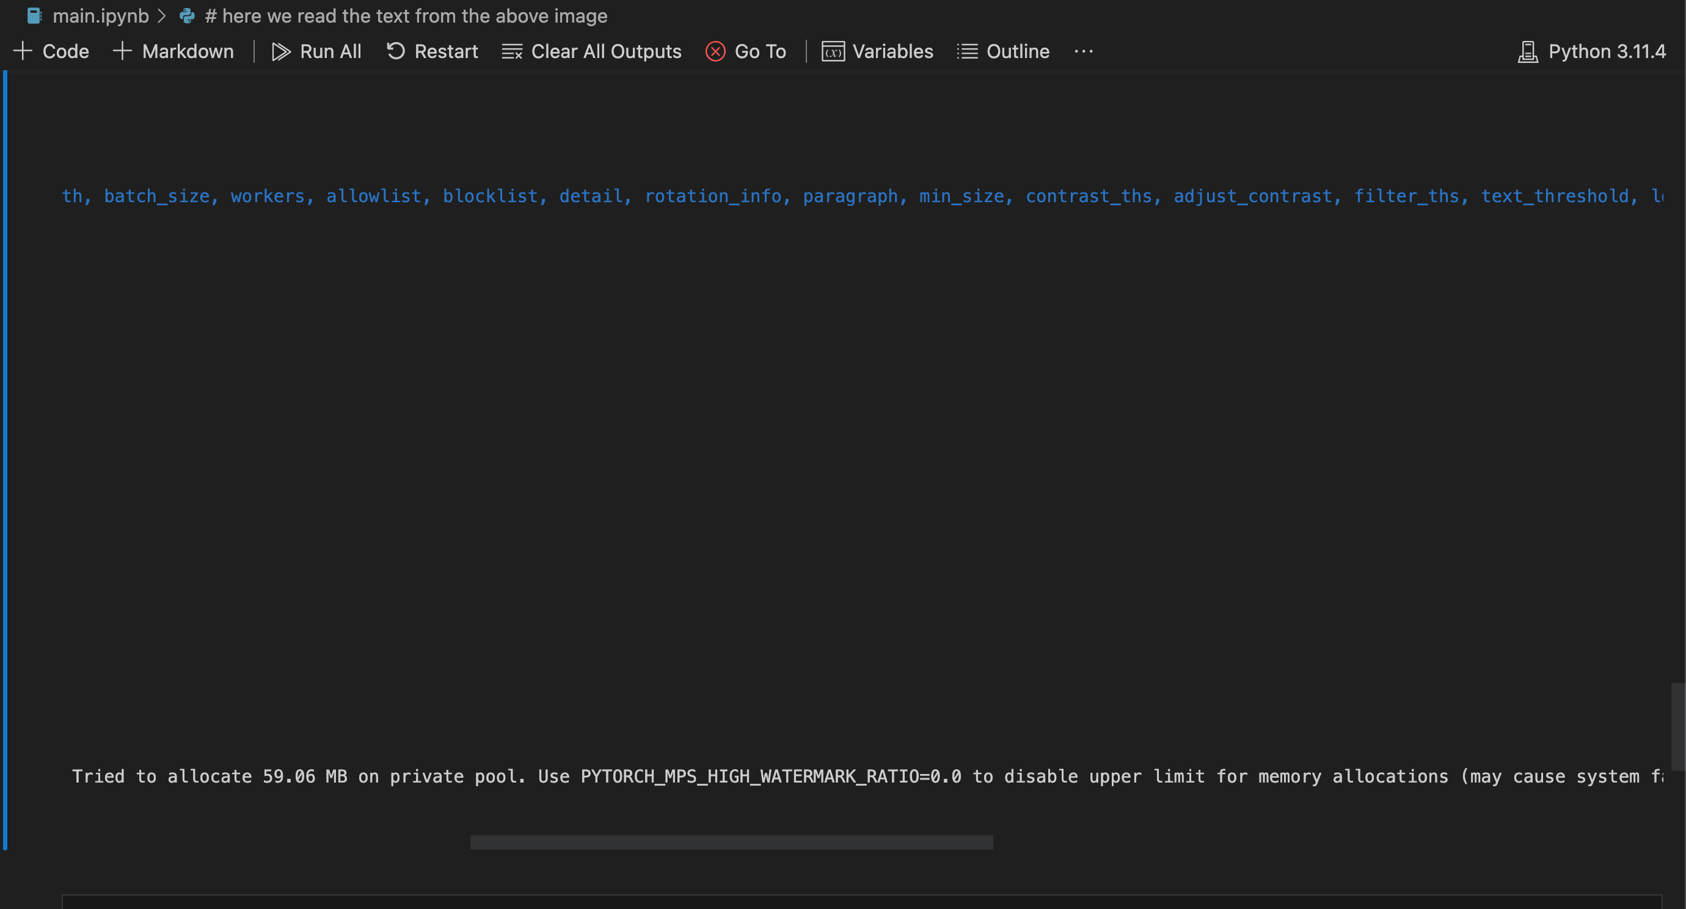Select the main.ipynb breadcrumb item
This screenshot has height=909, width=1686.
(x=101, y=16)
